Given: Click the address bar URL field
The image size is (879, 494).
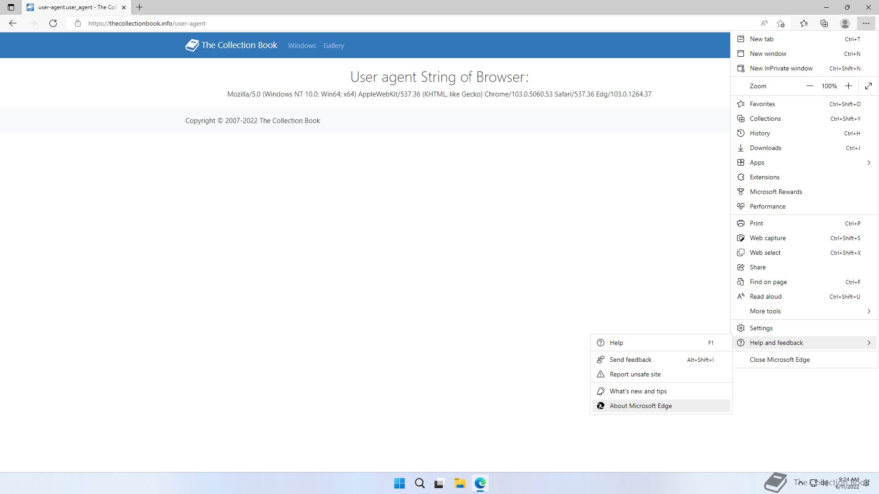Looking at the screenshot, I should pos(366,23).
